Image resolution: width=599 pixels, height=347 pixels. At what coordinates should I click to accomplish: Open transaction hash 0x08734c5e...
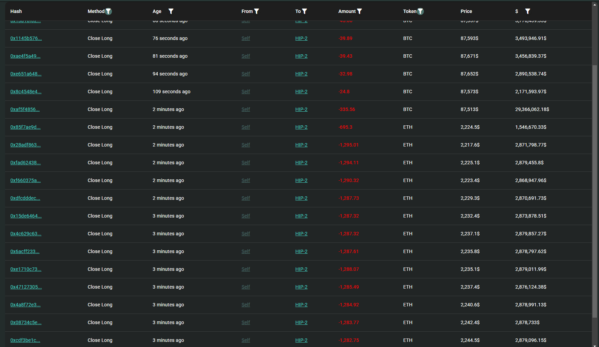(x=26, y=322)
